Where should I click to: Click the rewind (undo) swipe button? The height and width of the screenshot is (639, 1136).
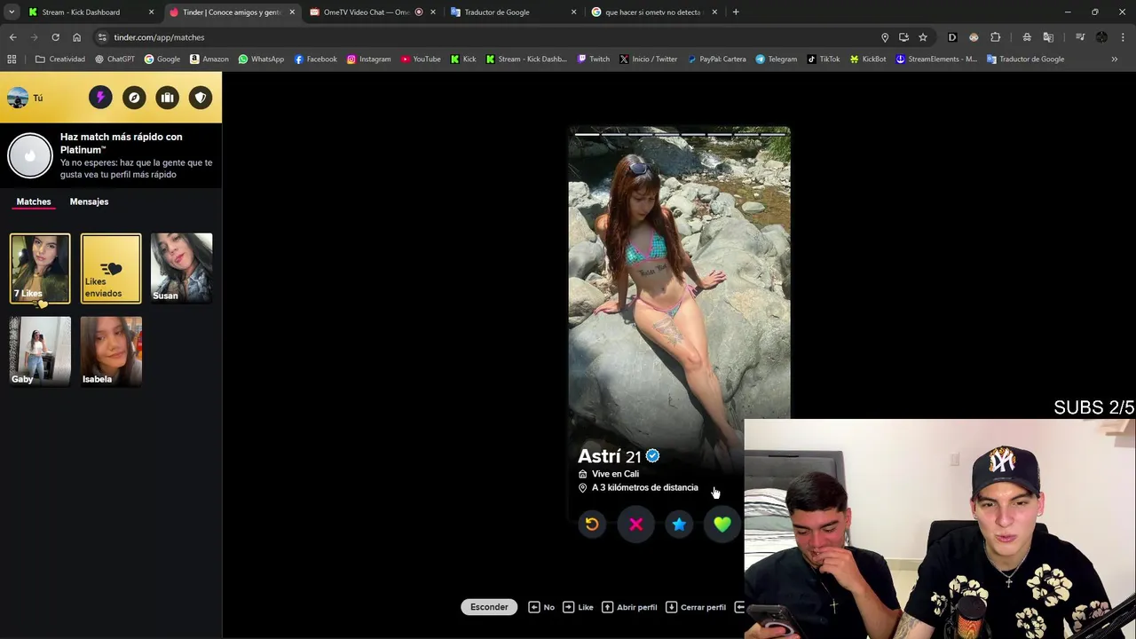(592, 525)
